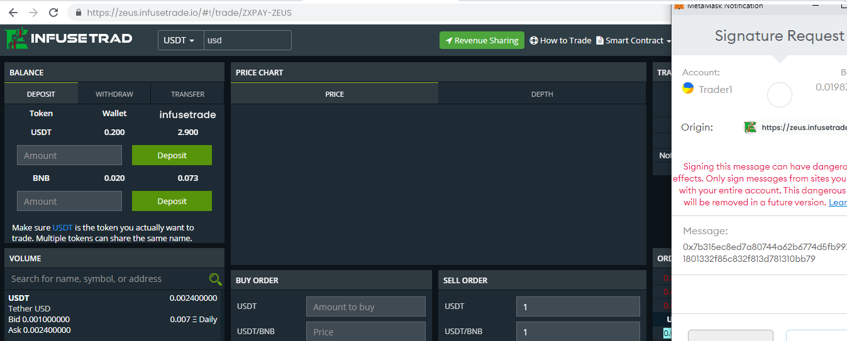Open the How to Trade link

coord(560,40)
